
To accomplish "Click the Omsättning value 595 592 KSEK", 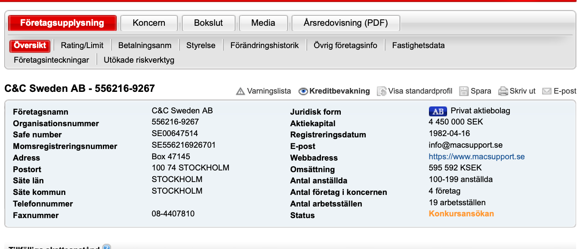I will [455, 168].
